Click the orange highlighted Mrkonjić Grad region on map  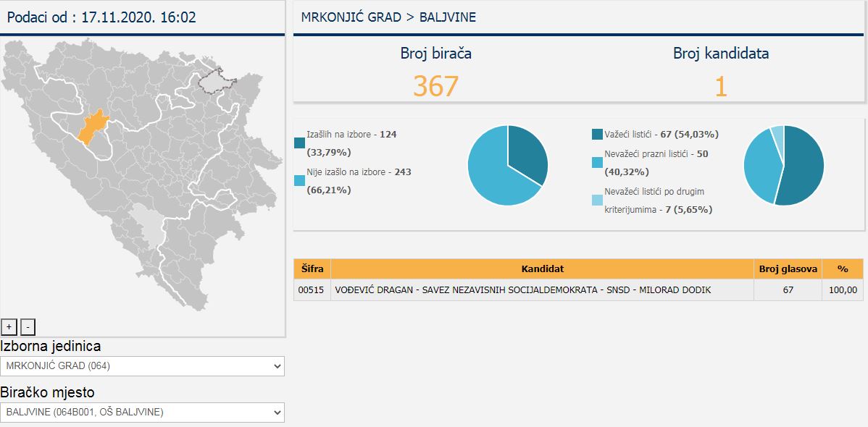click(x=91, y=128)
